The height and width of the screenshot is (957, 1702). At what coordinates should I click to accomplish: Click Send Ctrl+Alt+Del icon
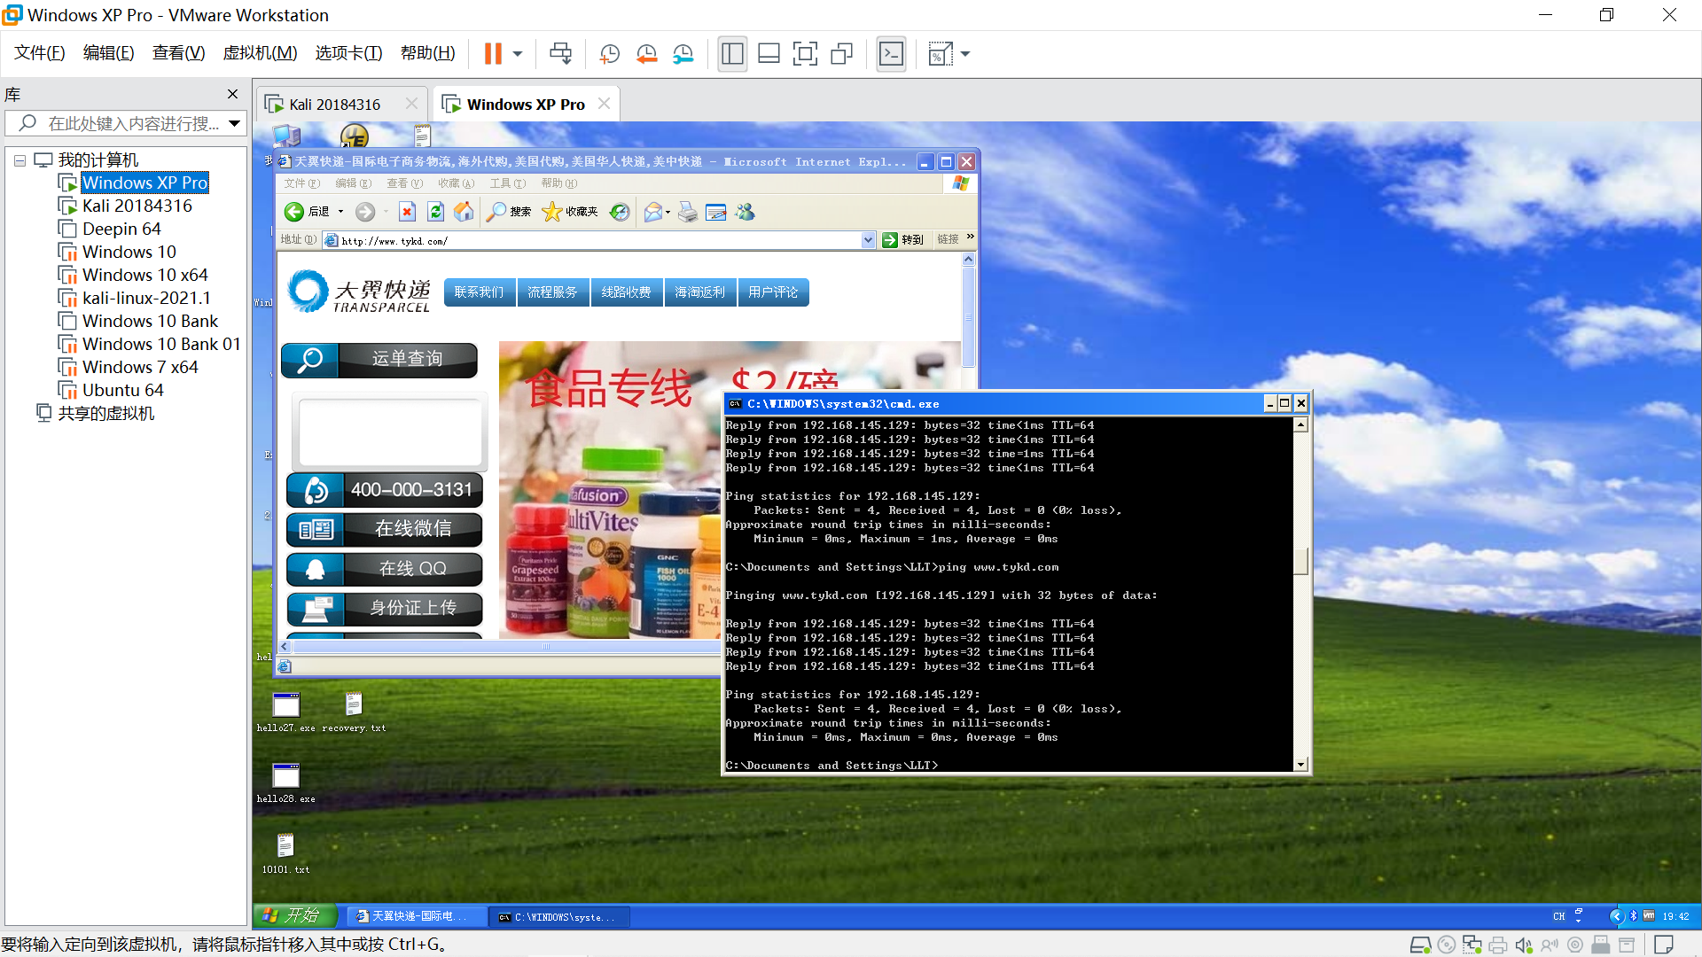tap(560, 54)
